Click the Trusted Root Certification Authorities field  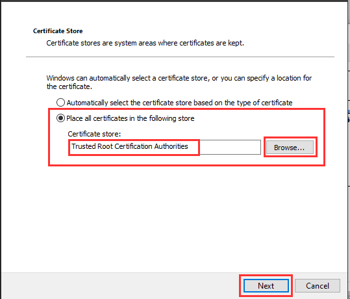pos(165,147)
